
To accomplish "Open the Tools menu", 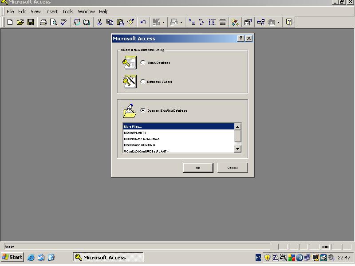I will 68,12.
